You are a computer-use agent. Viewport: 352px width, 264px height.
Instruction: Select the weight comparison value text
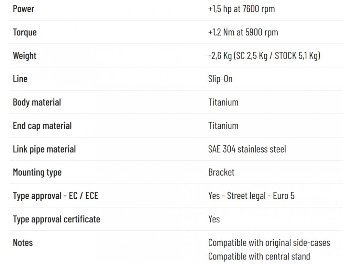click(264, 56)
